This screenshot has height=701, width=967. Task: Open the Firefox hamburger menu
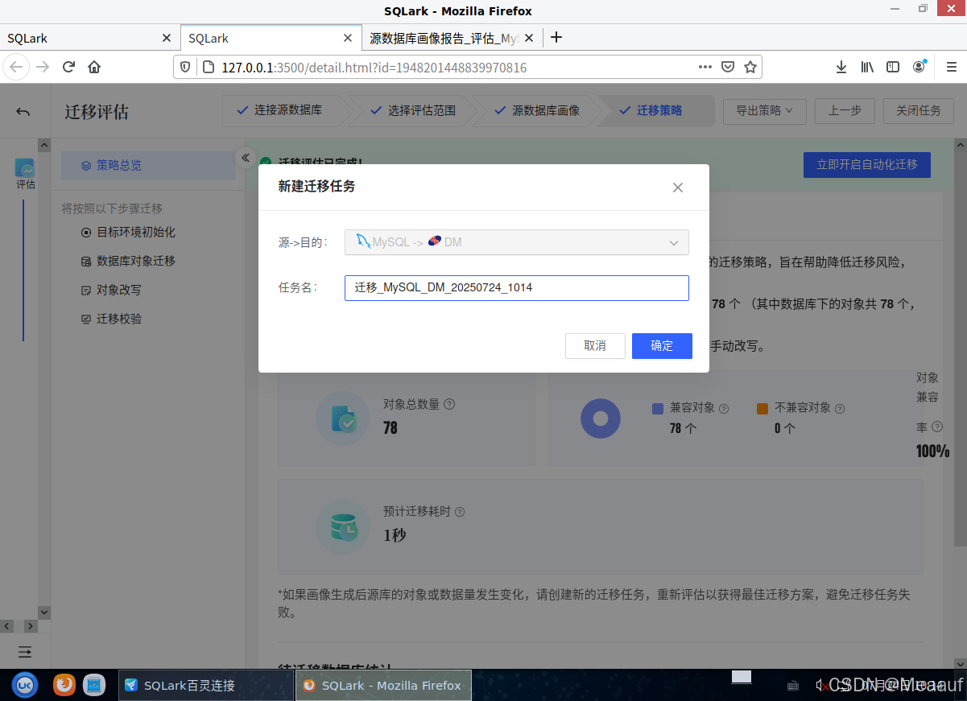pyautogui.click(x=951, y=67)
